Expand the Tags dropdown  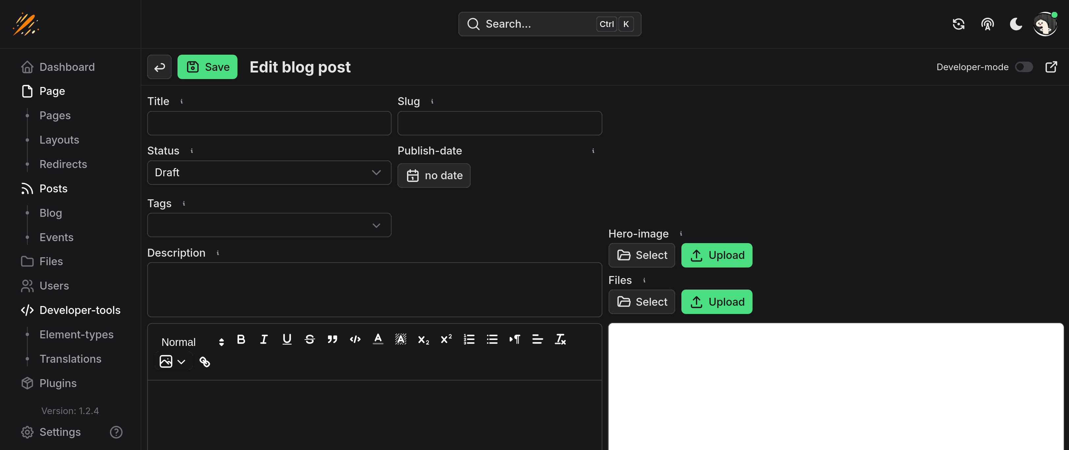pos(269,225)
